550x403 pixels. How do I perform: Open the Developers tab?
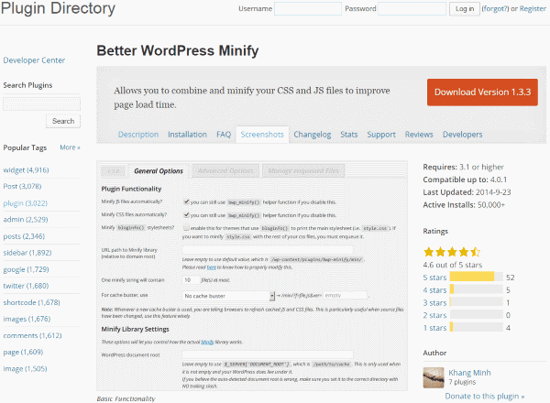coord(462,135)
